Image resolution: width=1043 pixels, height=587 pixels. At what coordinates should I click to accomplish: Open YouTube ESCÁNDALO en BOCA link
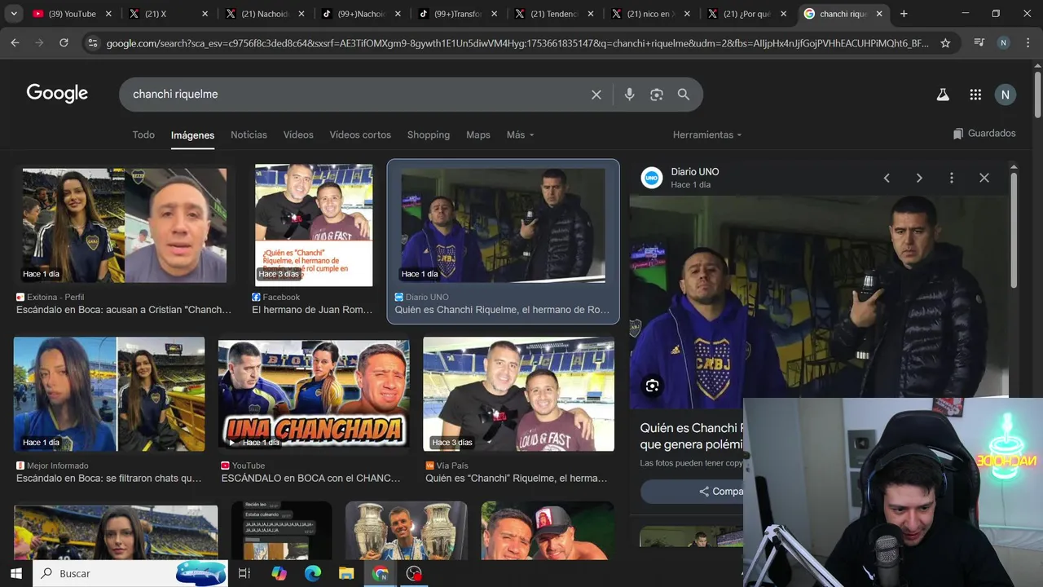click(310, 478)
